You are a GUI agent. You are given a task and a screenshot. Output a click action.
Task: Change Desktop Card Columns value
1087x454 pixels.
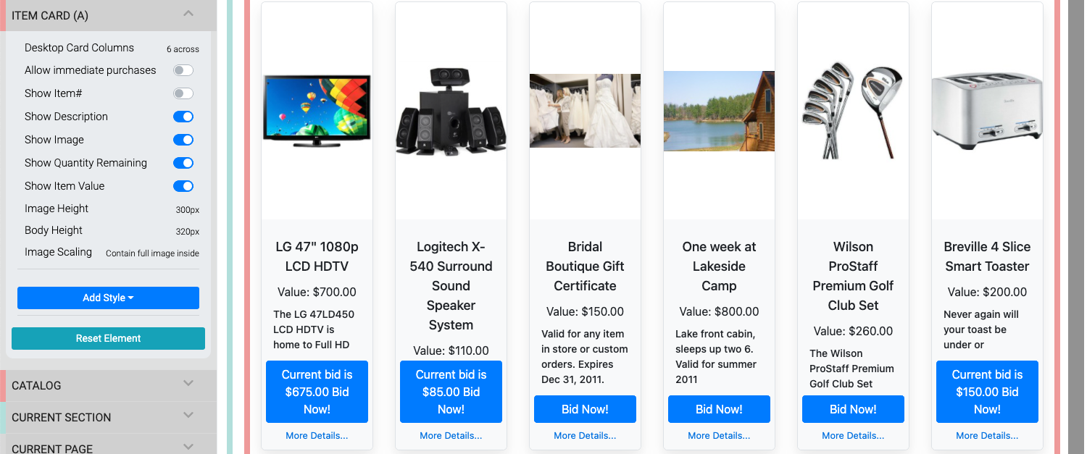coord(183,49)
